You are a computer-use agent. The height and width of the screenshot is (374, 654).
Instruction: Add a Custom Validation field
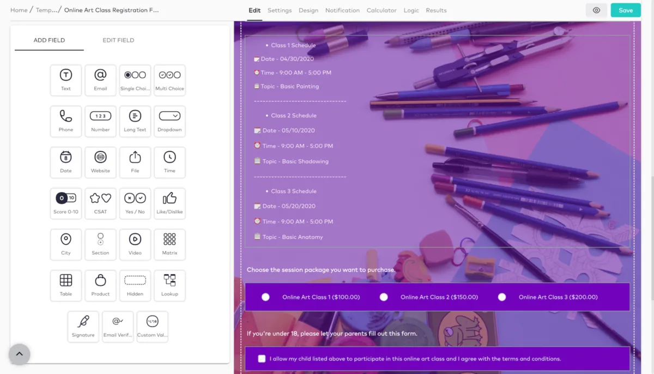click(153, 327)
